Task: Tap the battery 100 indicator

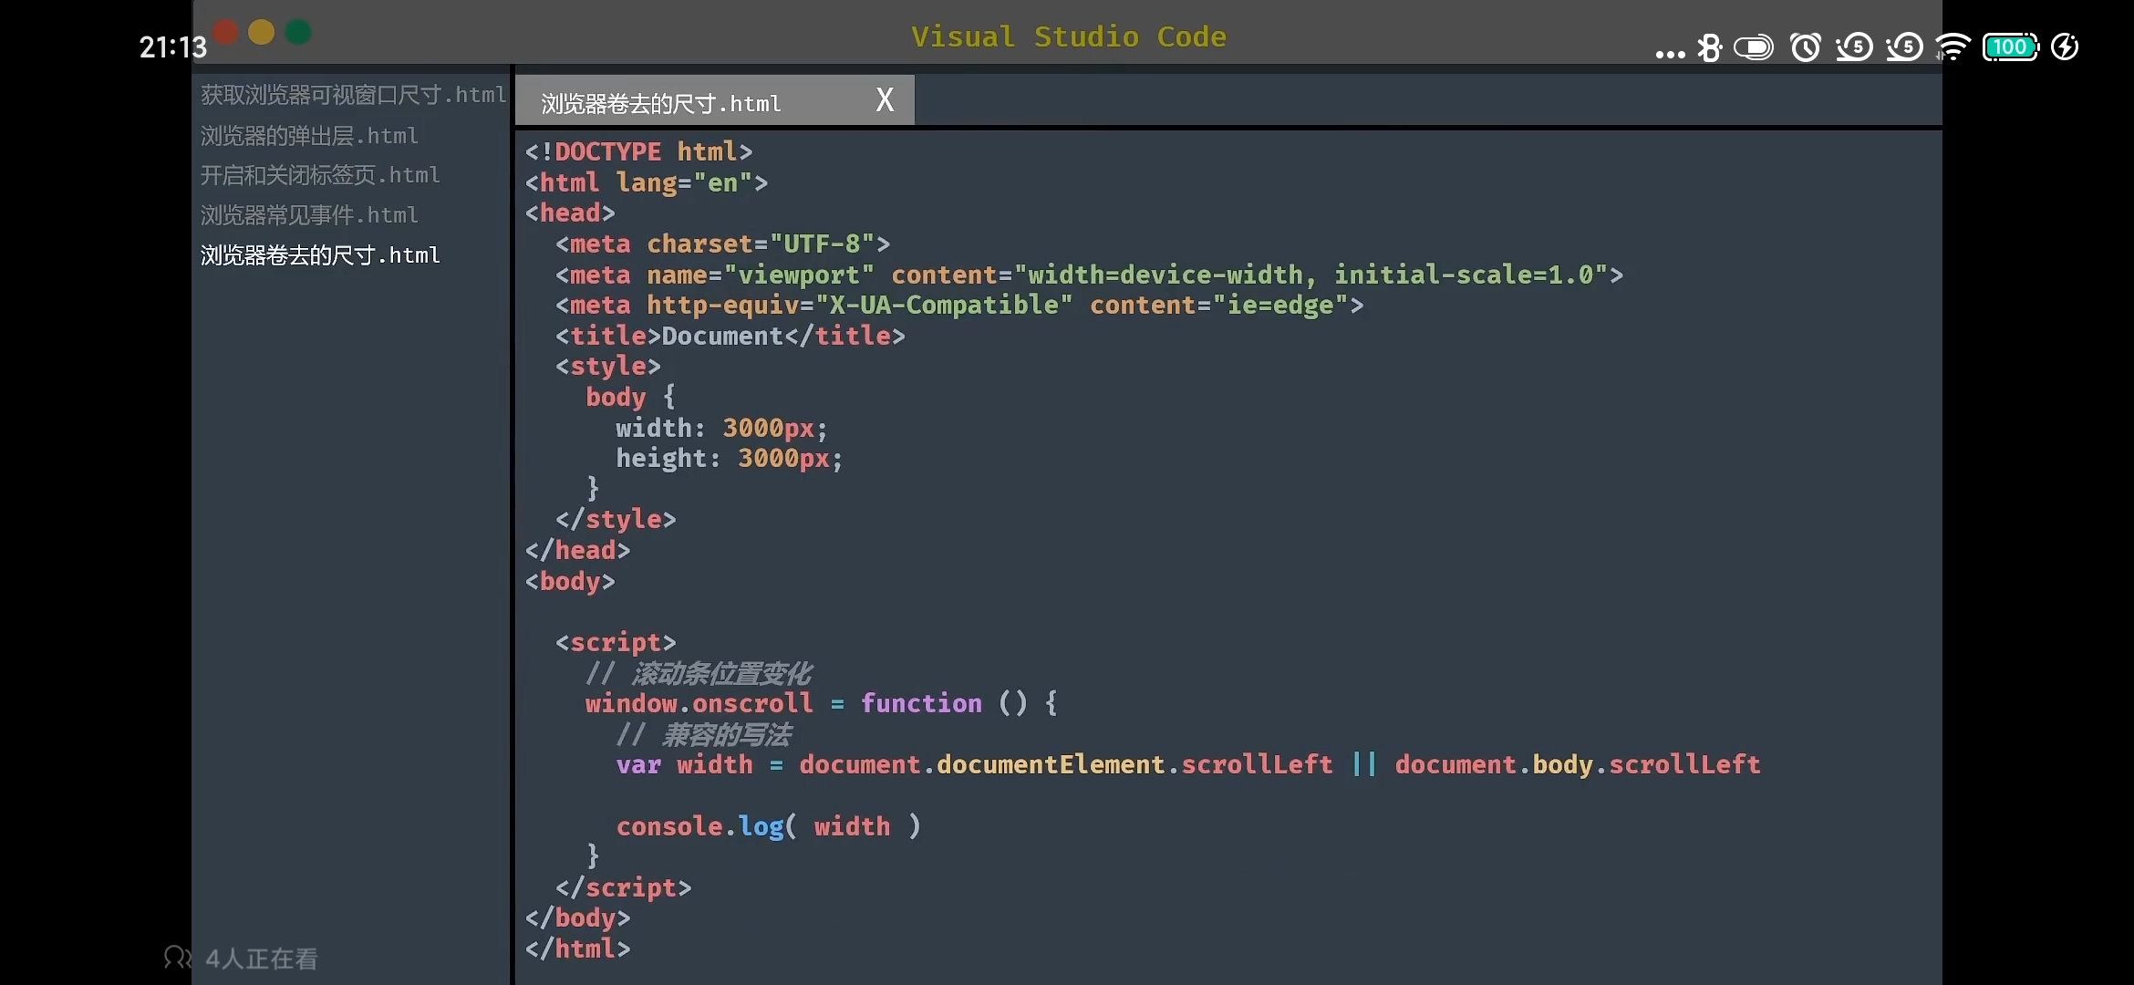Action: [x=2010, y=47]
